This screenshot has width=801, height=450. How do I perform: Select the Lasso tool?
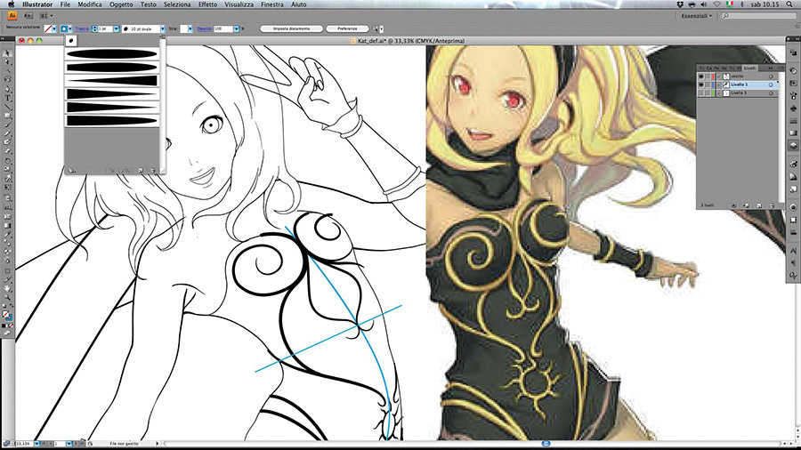7,78
